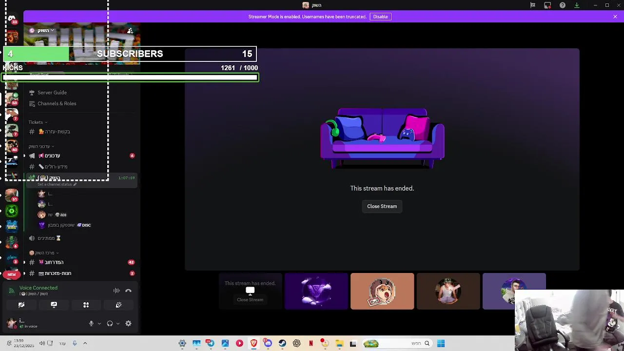Mute the microphone in user panel
Viewport: 624px width, 351px height.
click(x=91, y=323)
